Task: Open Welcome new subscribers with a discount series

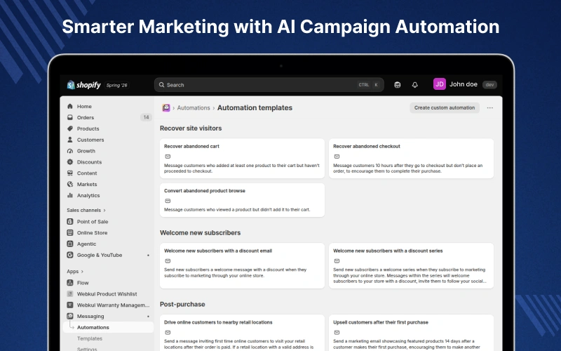Action: click(411, 266)
